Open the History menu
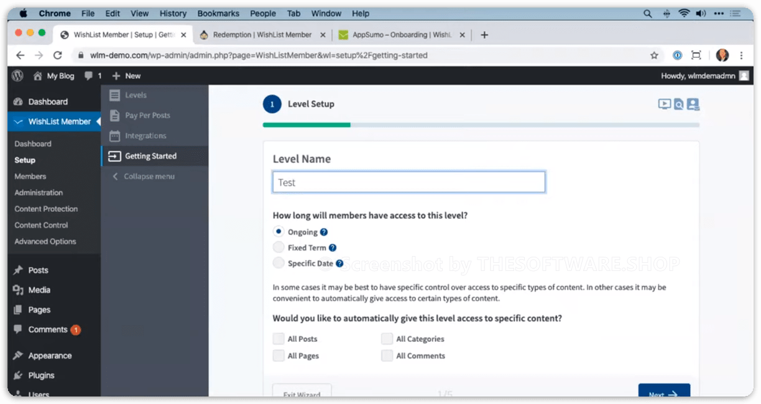 [173, 13]
